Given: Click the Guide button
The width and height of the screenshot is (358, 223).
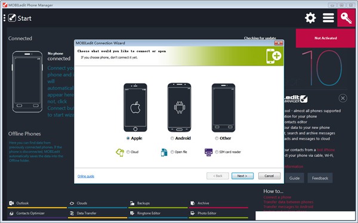Looking at the screenshot, I should (294, 178).
